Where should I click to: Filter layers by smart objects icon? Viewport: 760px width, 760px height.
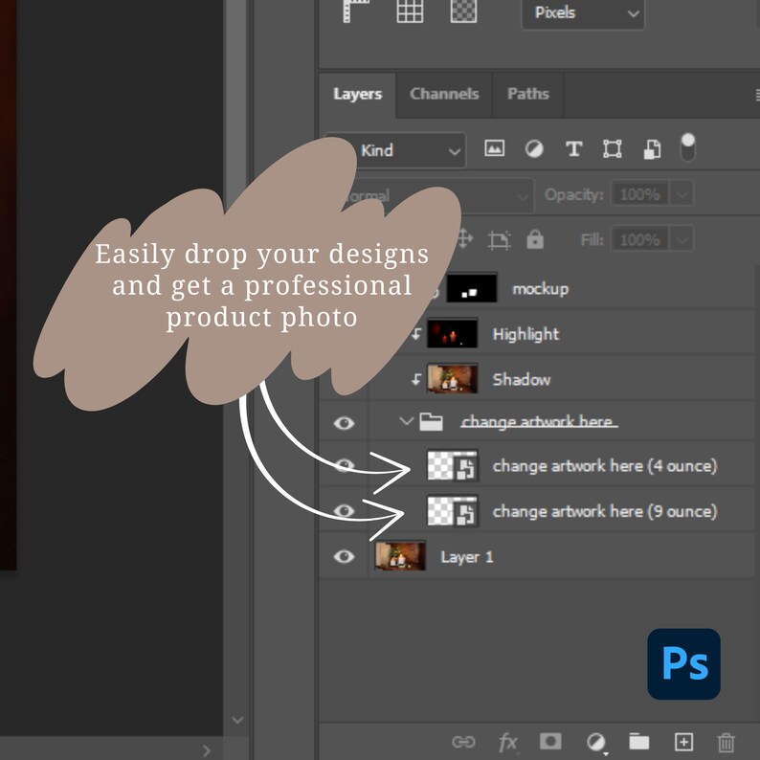pyautogui.click(x=652, y=149)
